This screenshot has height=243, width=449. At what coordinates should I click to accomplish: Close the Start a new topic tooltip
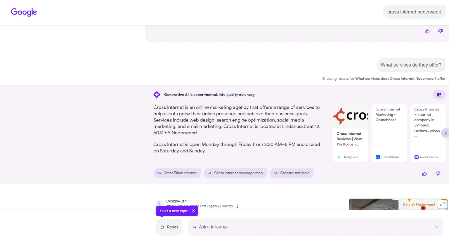(x=193, y=211)
